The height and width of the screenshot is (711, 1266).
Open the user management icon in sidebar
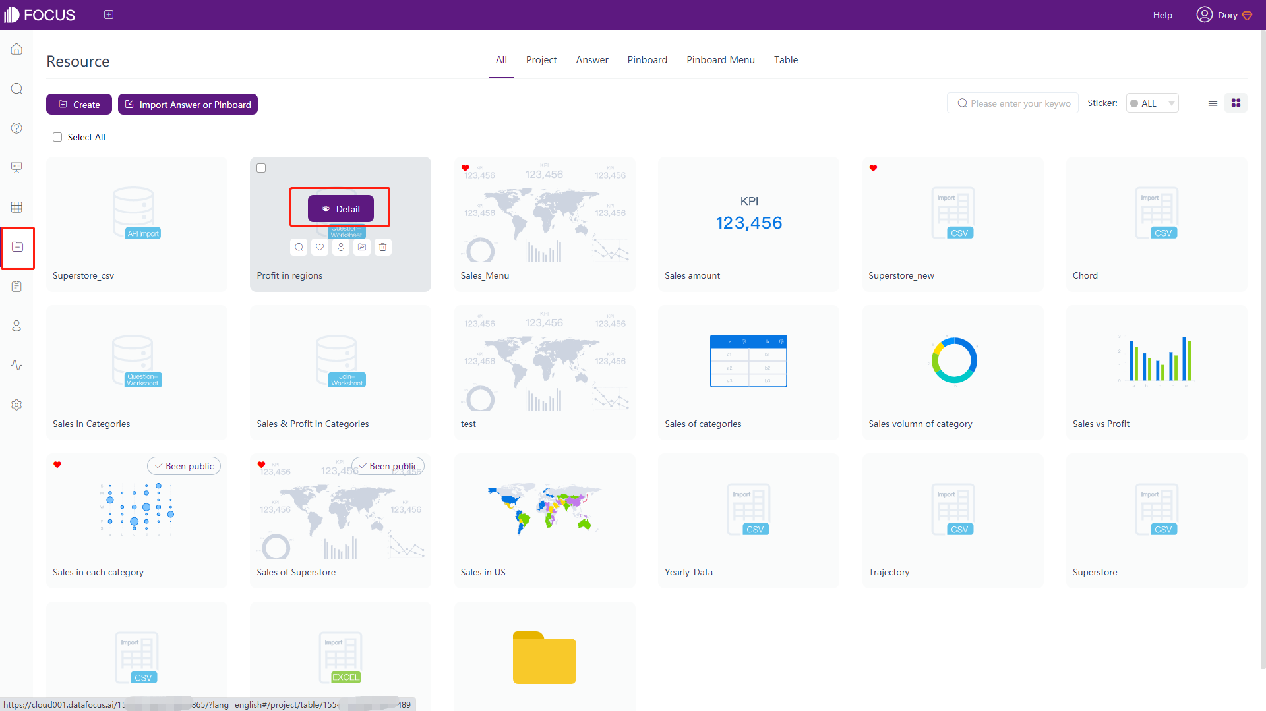(x=17, y=326)
